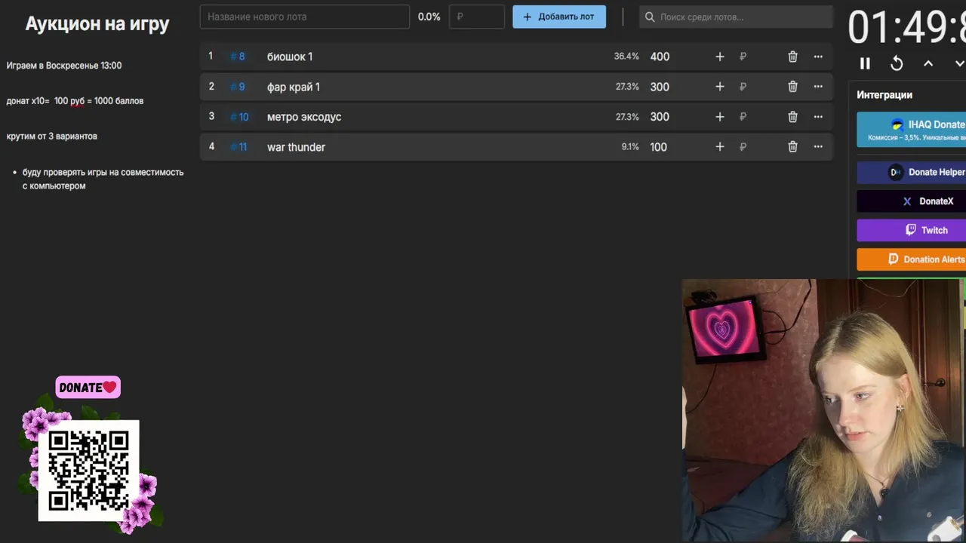Decrease timer with down chevron
Screen dimensions: 966x543
coord(959,64)
